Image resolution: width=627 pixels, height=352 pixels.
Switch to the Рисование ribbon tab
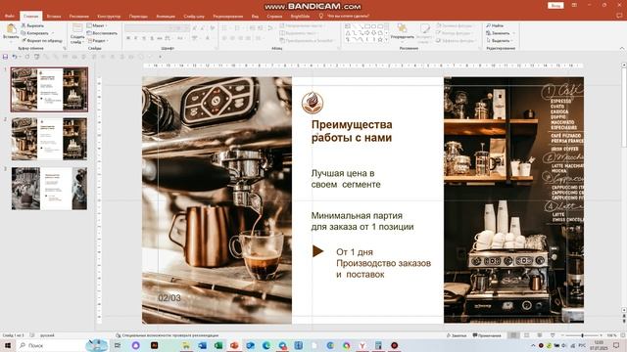(x=78, y=17)
